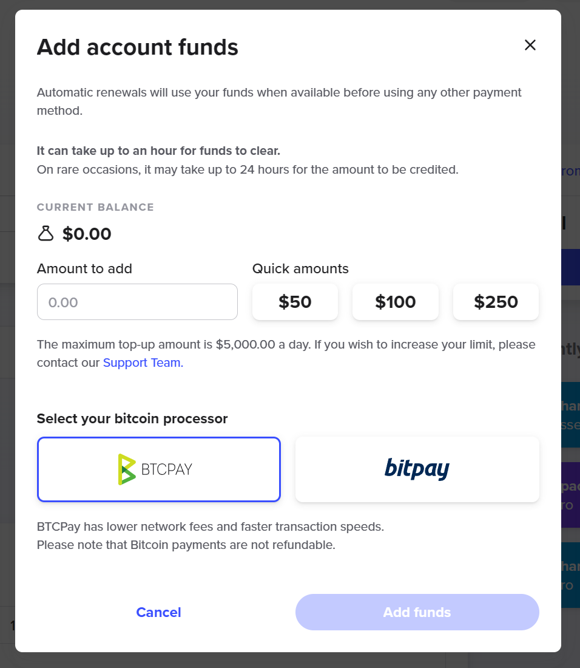
Task: Choose the $250 quick amount
Action: pyautogui.click(x=496, y=302)
